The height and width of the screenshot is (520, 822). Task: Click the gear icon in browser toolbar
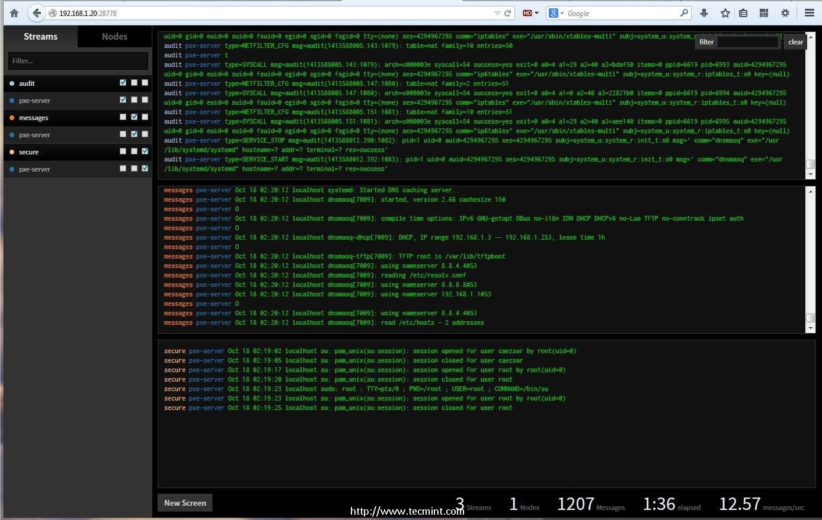[785, 13]
